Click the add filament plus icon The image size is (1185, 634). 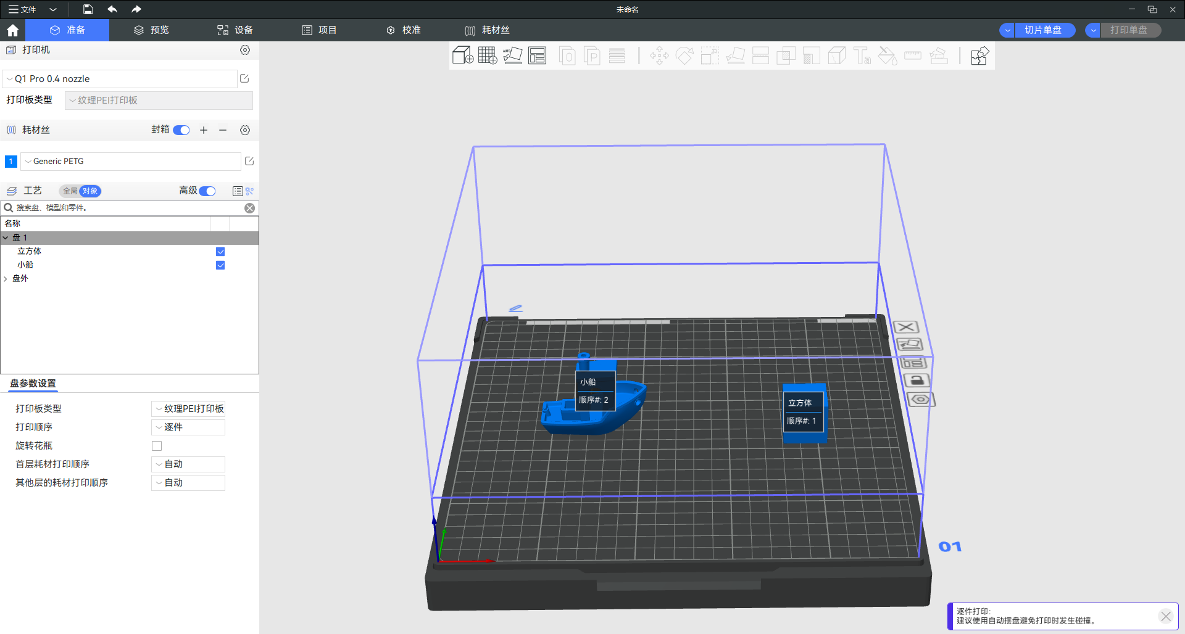(204, 130)
